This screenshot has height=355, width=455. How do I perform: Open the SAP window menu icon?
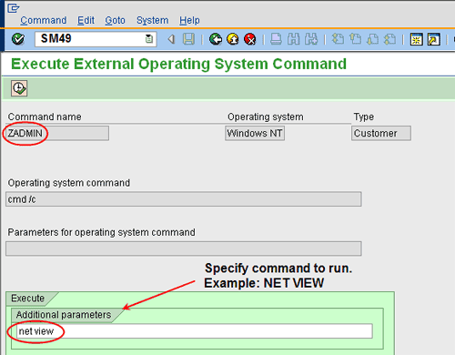pyautogui.click(x=14, y=8)
